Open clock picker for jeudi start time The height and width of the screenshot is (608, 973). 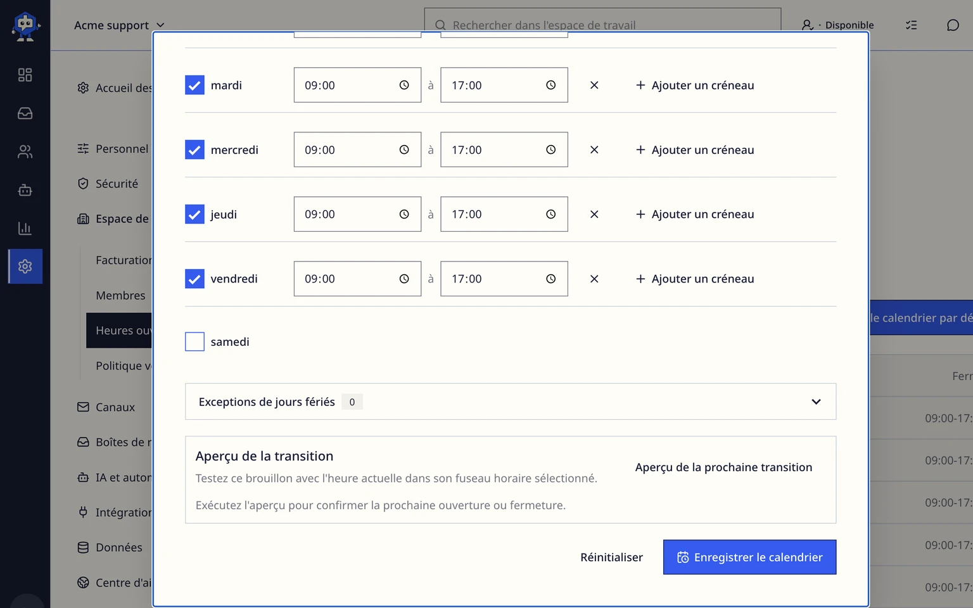point(404,214)
